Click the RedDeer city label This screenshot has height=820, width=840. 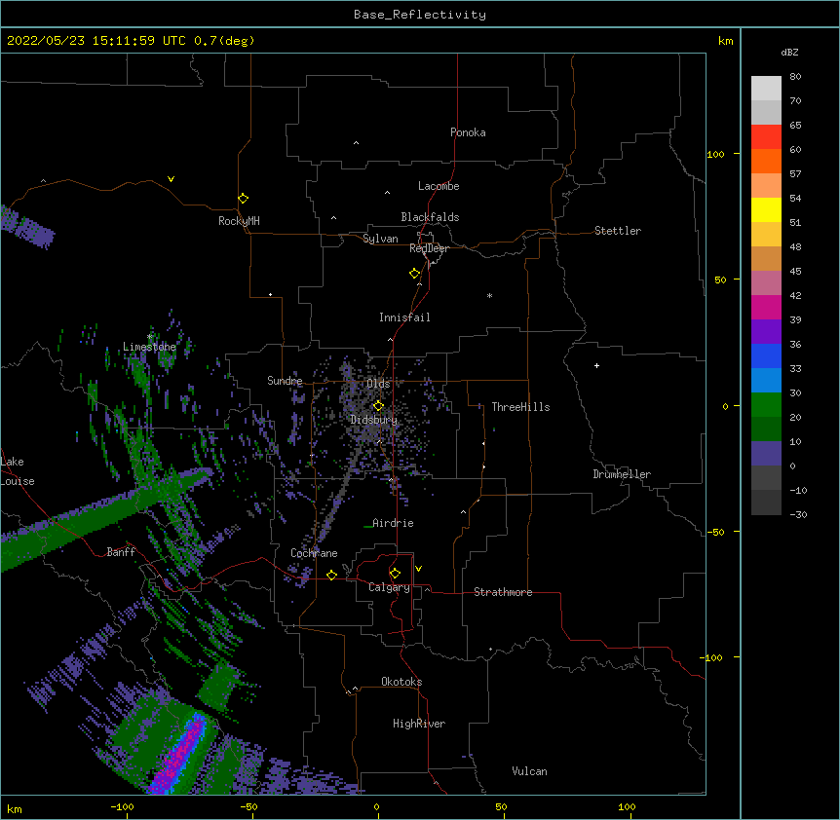[x=429, y=248]
